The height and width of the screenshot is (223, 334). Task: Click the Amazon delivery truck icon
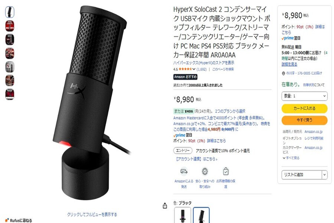click(x=184, y=171)
